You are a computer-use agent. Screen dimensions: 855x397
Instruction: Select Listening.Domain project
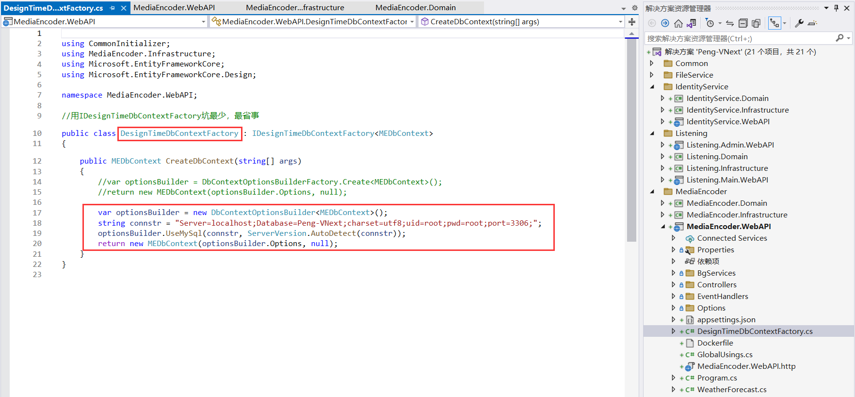point(717,156)
